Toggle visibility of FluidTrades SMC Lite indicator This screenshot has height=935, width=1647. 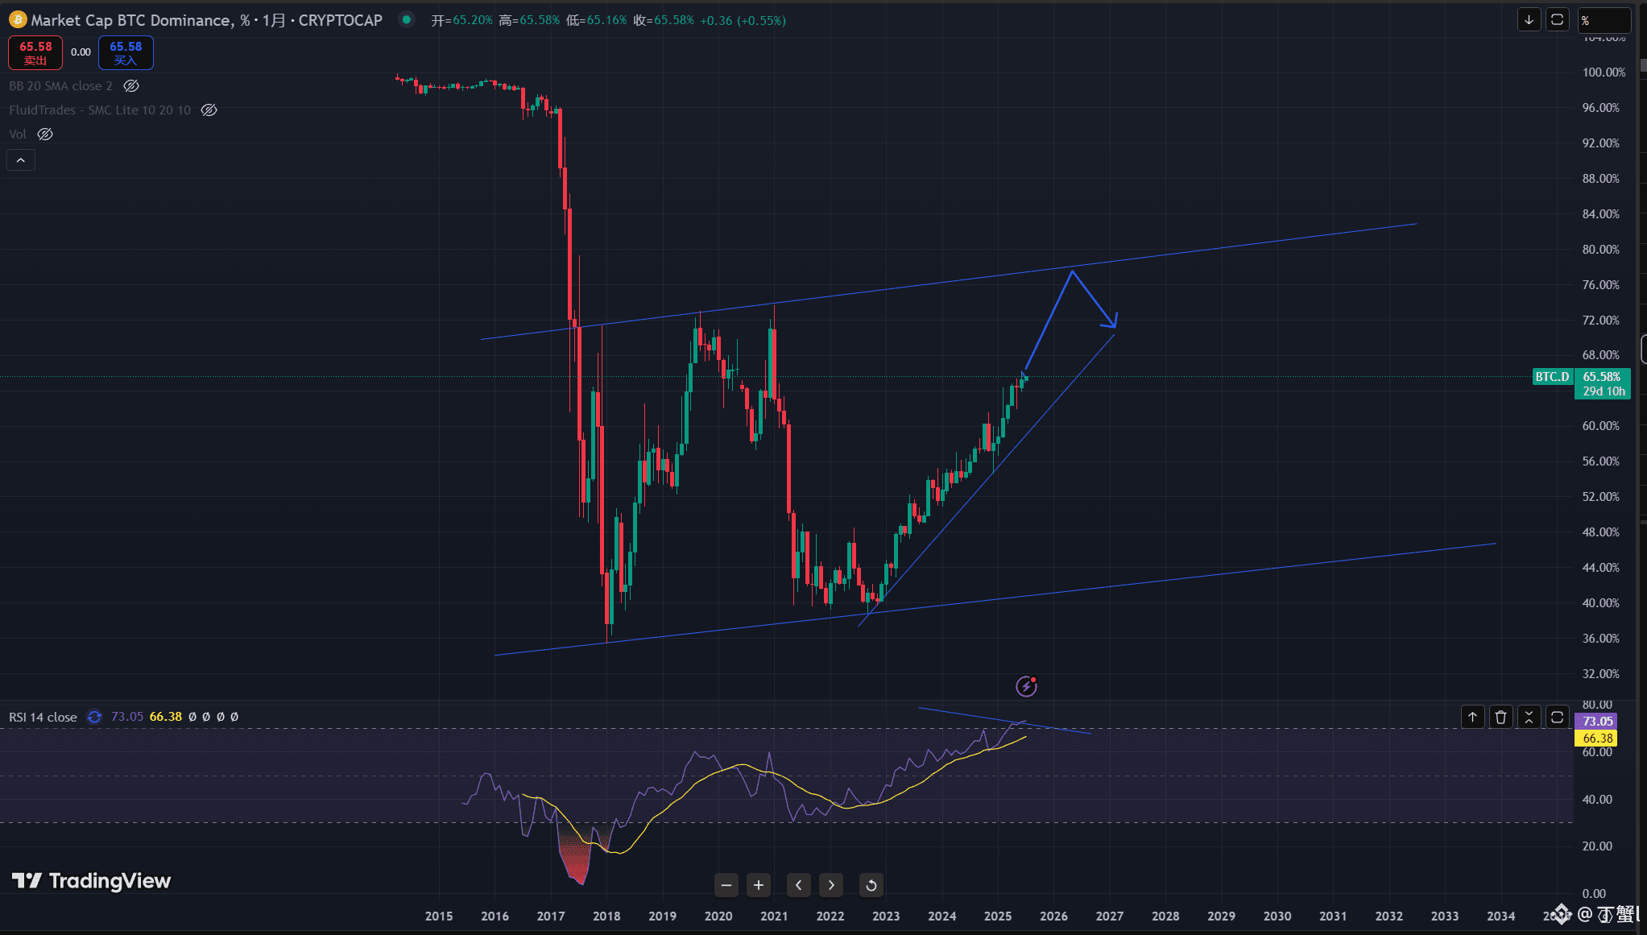[209, 110]
